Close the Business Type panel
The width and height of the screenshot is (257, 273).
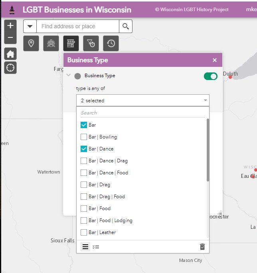tap(215, 60)
